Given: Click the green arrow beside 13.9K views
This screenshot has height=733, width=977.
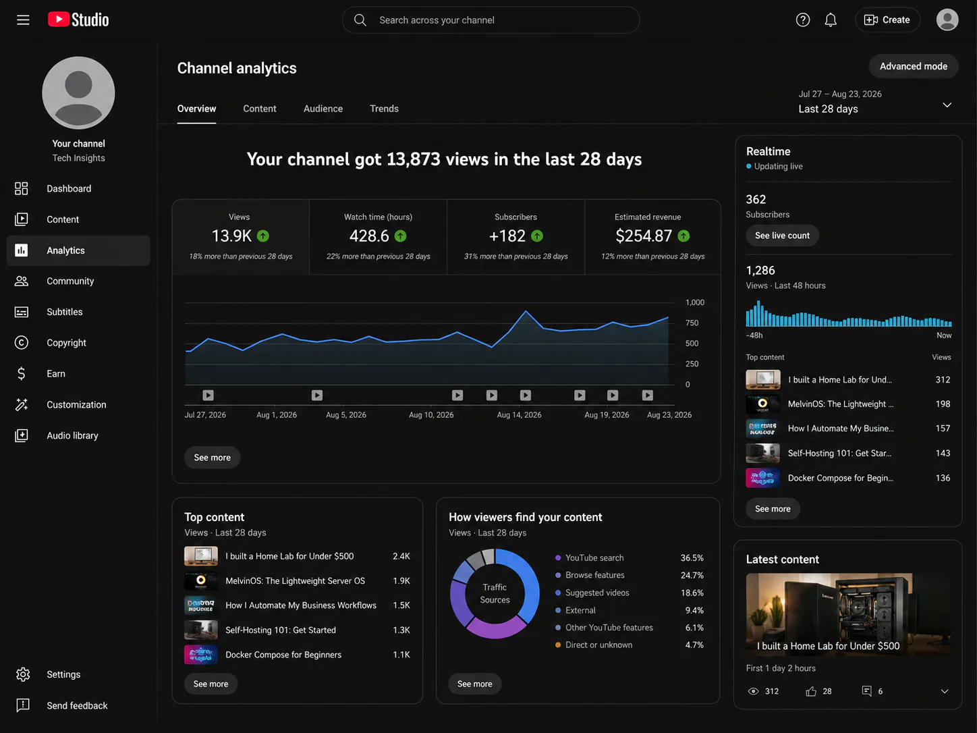Looking at the screenshot, I should pyautogui.click(x=263, y=236).
